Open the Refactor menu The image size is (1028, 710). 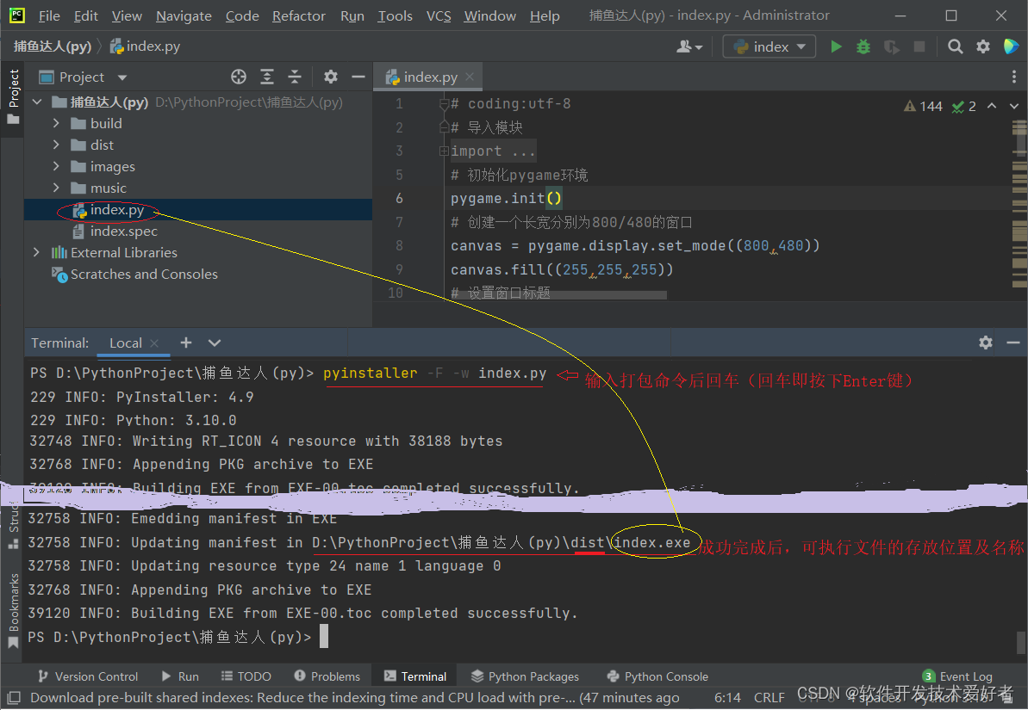pos(298,15)
